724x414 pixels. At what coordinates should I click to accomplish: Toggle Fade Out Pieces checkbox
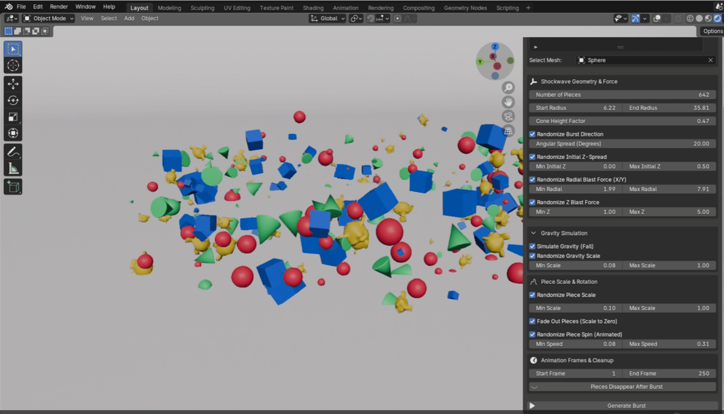[x=532, y=321]
